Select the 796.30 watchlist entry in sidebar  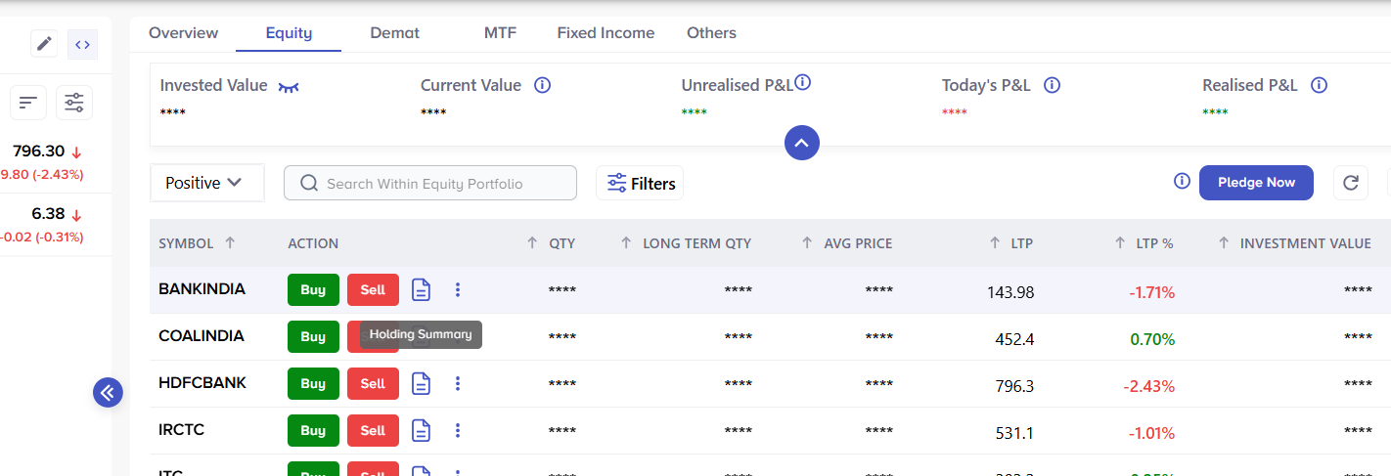coord(56,162)
